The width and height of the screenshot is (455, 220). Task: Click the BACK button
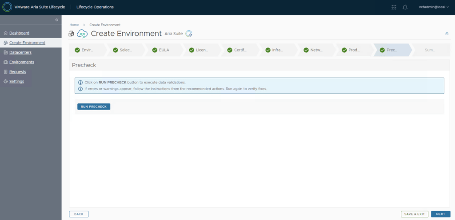[x=79, y=214]
